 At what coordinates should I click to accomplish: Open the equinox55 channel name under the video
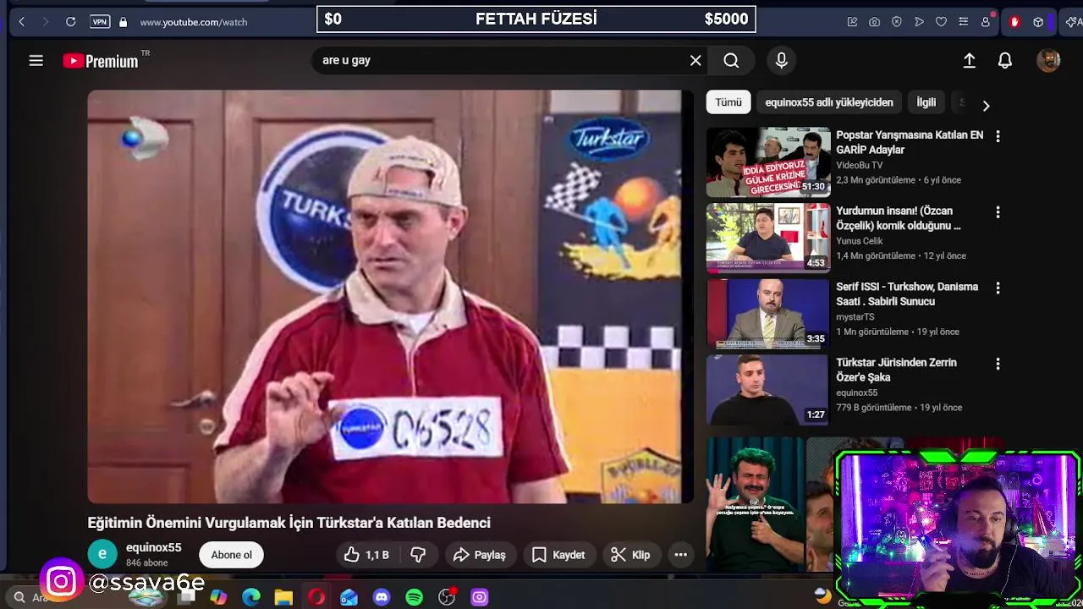pos(153,548)
